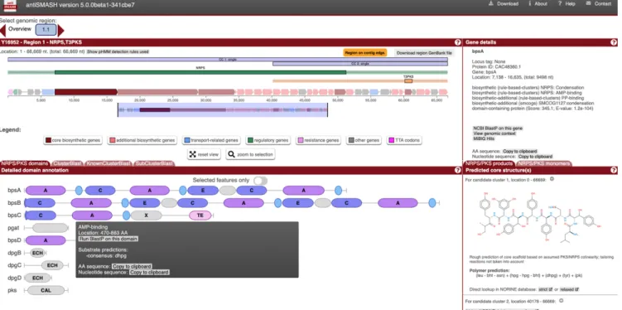The height and width of the screenshot is (310, 622).
Task: Copy domain AA sequence to clipboard
Action: click(x=132, y=266)
